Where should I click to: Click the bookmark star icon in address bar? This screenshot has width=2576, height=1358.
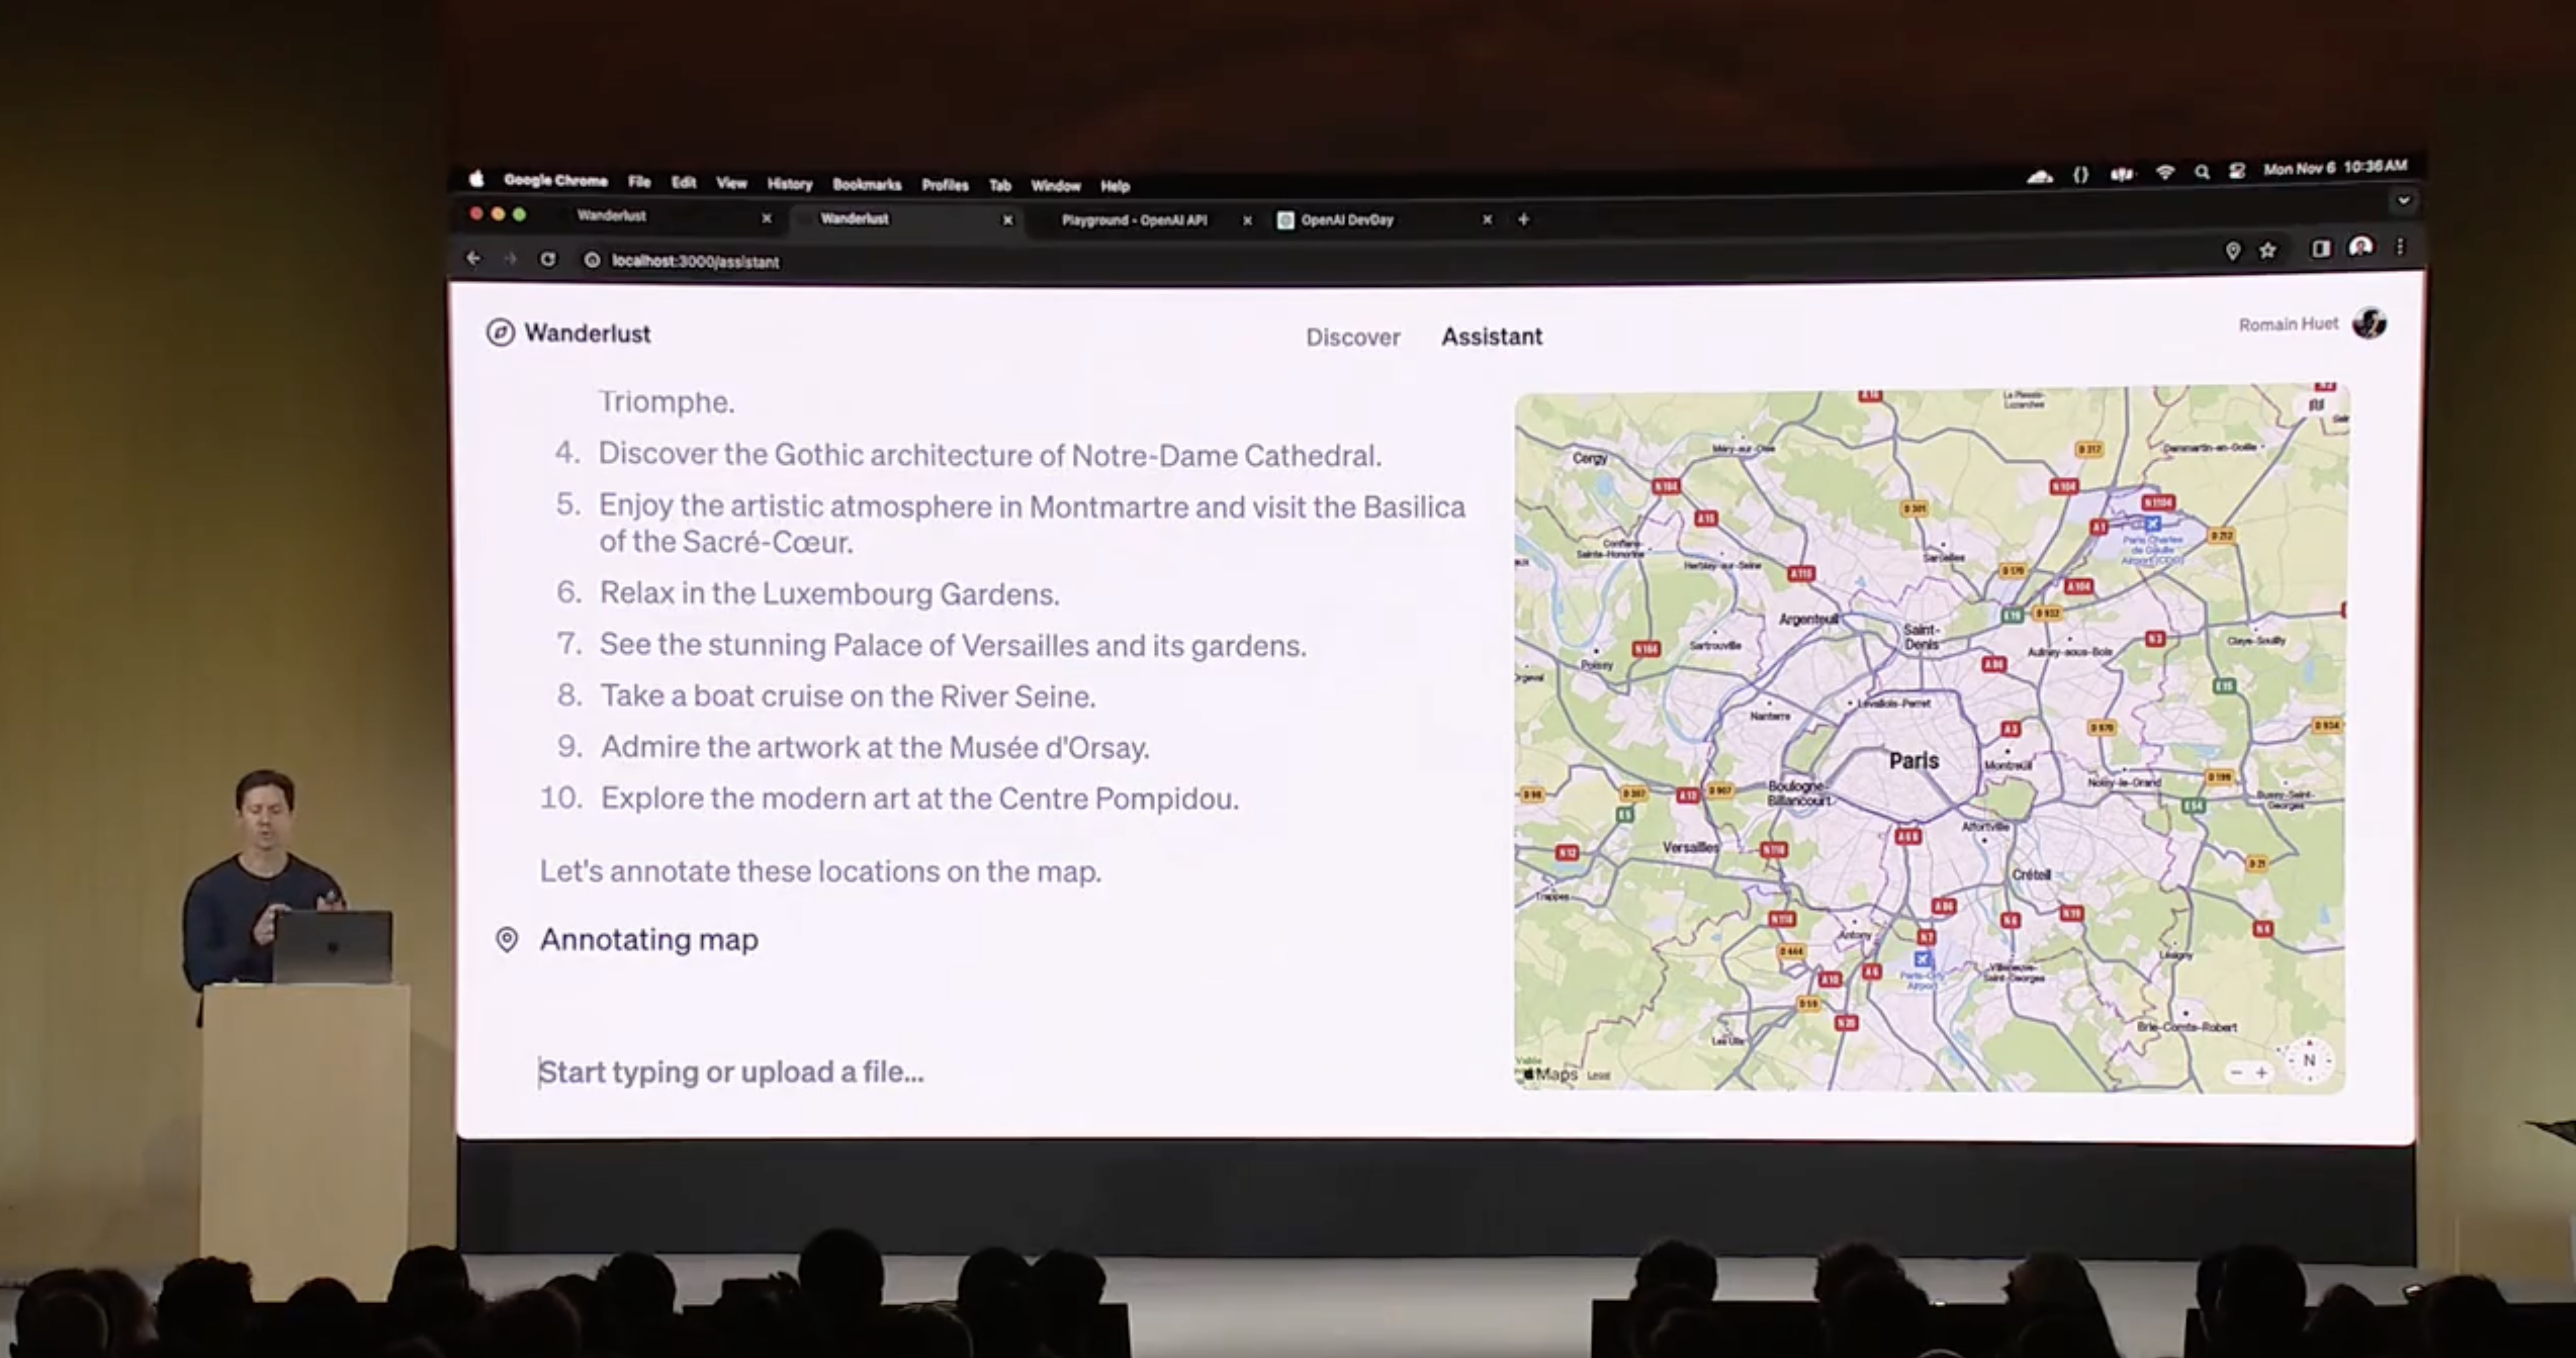tap(2268, 250)
